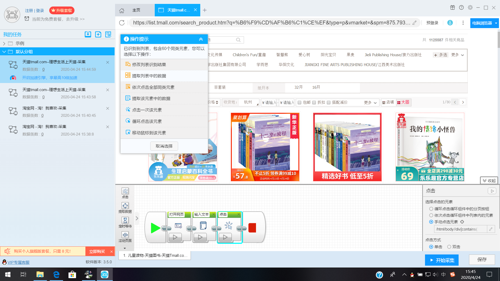Expand the 示例 folder in the task tree

point(4,43)
